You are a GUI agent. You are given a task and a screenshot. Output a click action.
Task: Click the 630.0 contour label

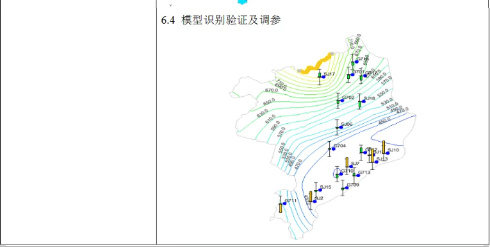point(263,113)
